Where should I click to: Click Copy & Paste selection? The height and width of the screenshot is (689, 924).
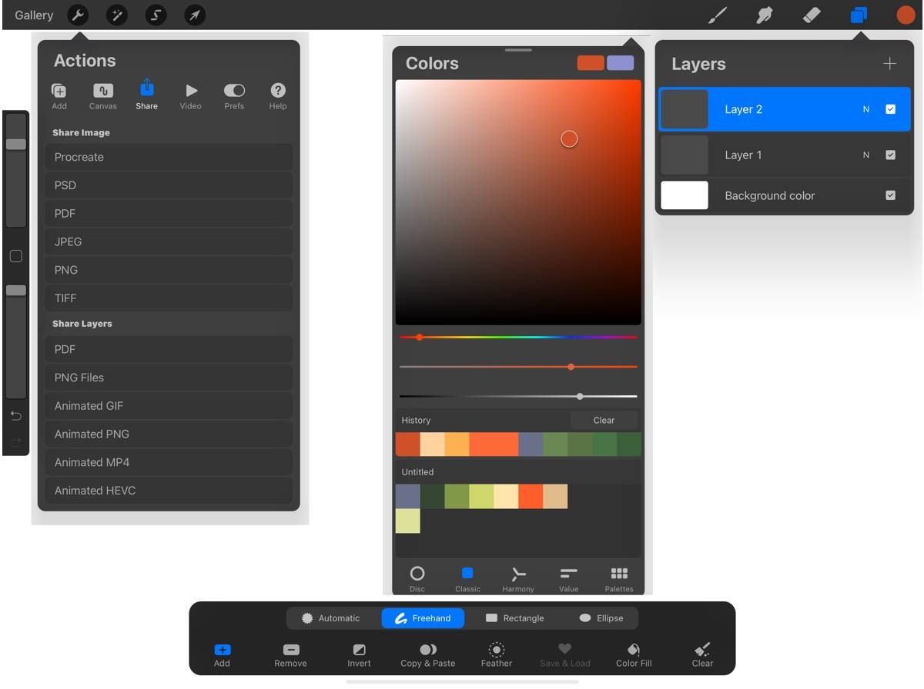point(428,655)
